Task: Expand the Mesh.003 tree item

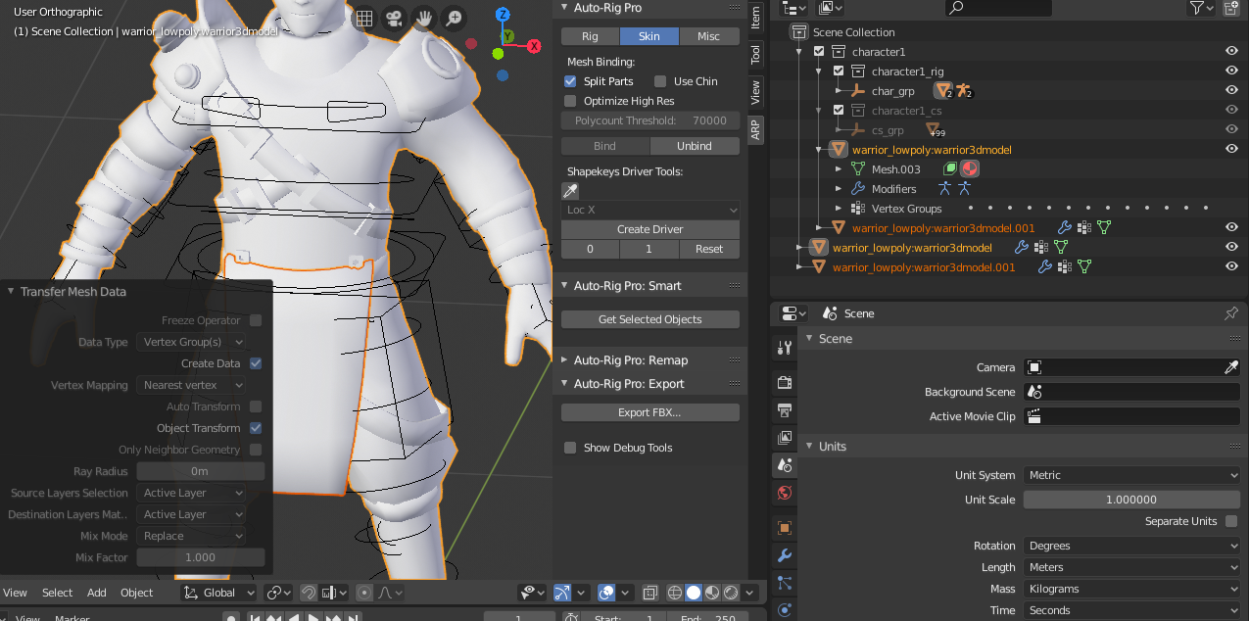Action: pos(839,169)
